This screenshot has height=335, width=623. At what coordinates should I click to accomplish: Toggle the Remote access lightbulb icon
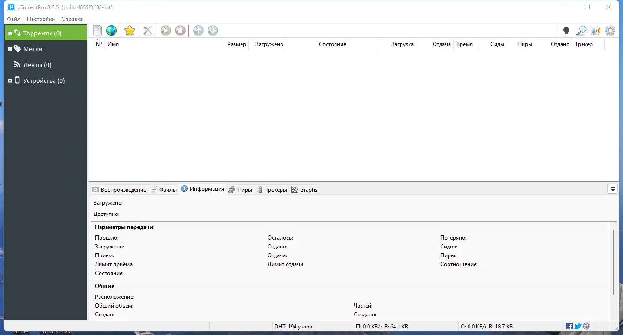[566, 30]
